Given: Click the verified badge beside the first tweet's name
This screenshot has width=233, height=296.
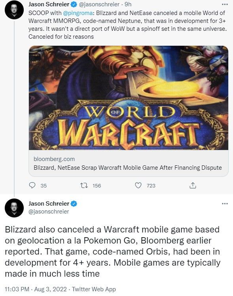Looking at the screenshot, I should [x=74, y=4].
